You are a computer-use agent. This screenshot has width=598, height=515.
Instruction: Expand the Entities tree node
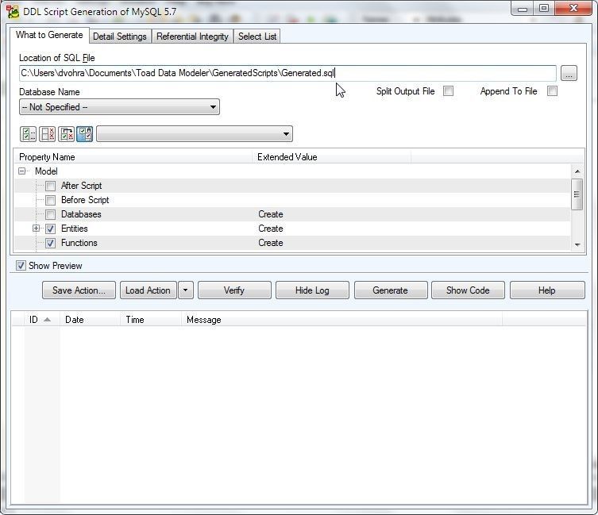coord(37,229)
